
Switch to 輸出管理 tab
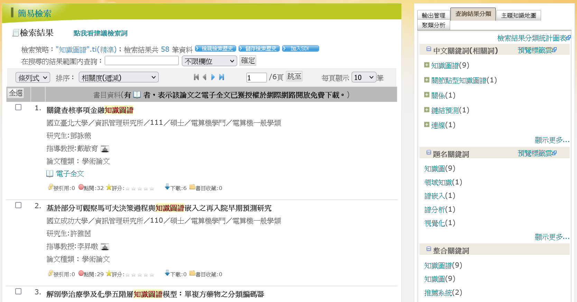[x=434, y=15]
